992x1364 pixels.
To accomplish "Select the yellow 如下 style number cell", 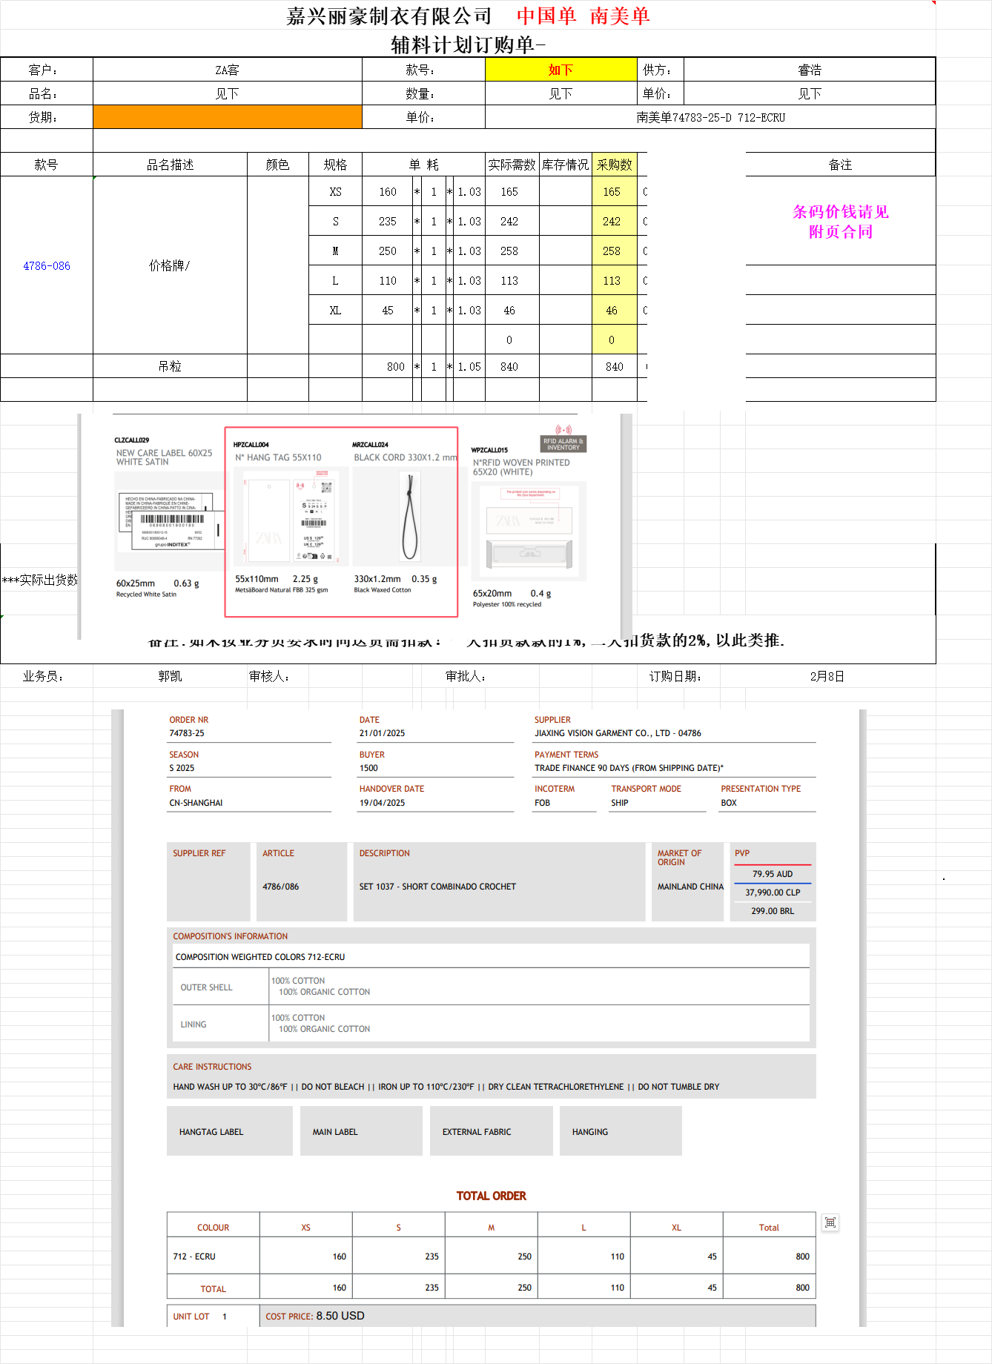I will [561, 70].
